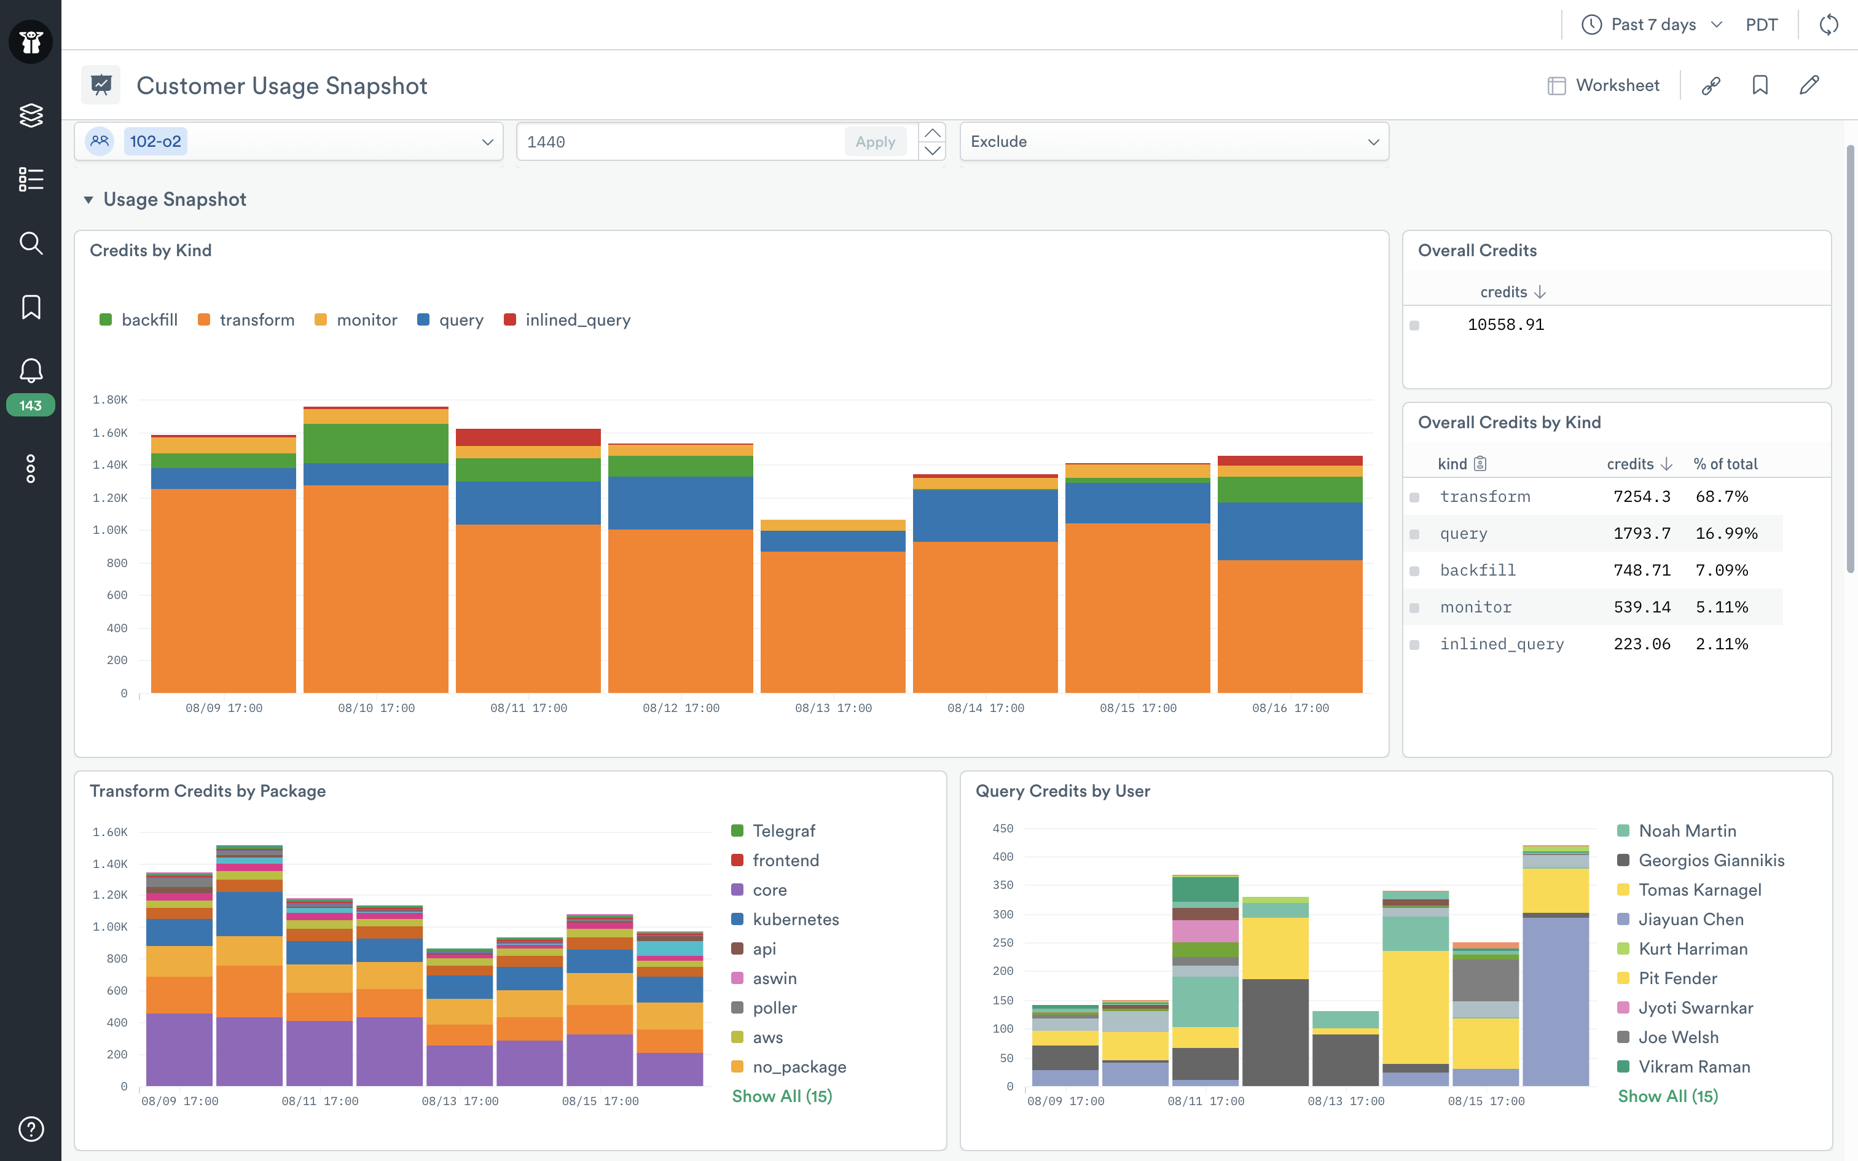
Task: Toggle Vikram Raman legend item
Action: click(x=1683, y=1066)
